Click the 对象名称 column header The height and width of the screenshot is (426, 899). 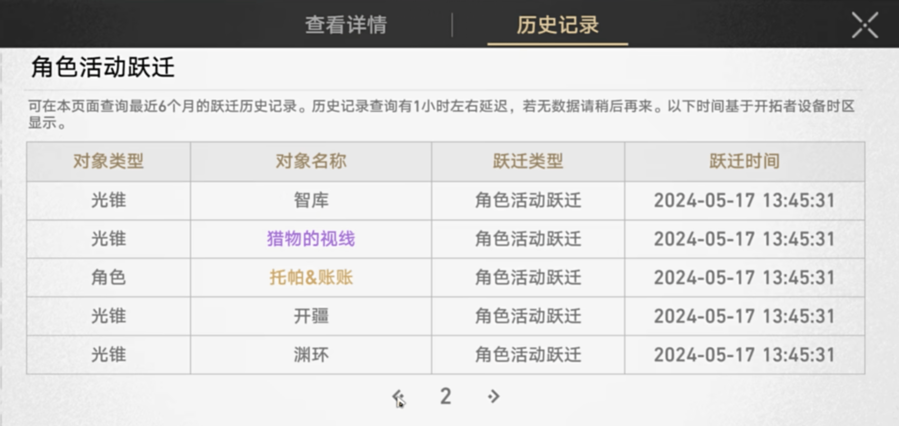[x=311, y=161]
